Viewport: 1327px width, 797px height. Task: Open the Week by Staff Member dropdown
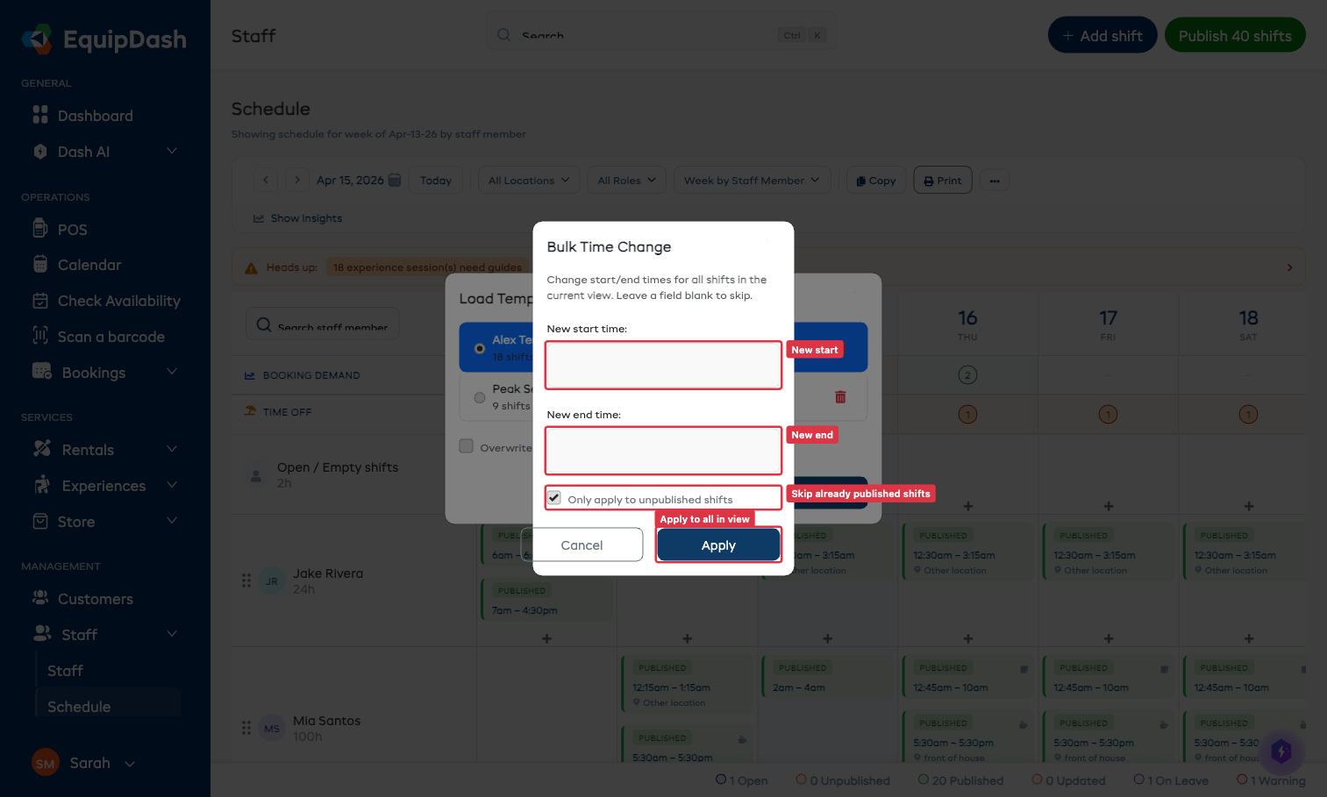click(752, 180)
